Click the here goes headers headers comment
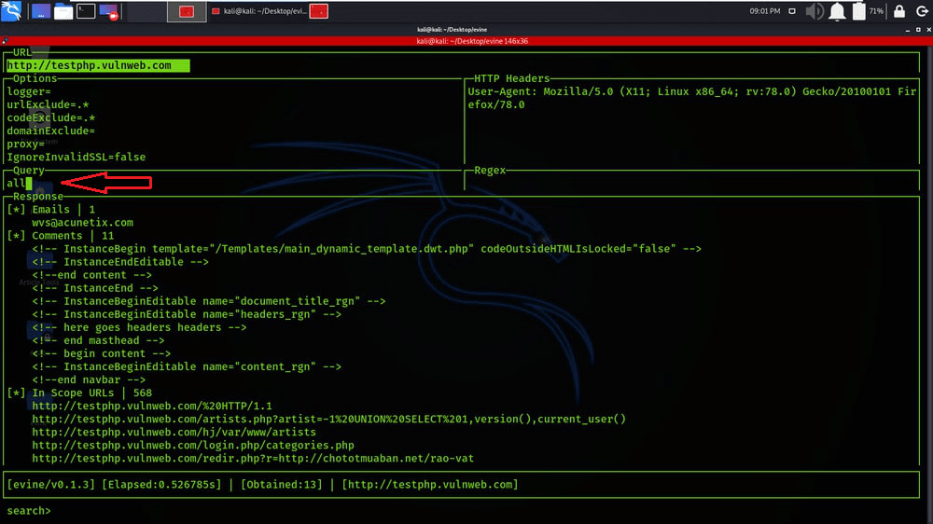The image size is (933, 524). pos(139,327)
